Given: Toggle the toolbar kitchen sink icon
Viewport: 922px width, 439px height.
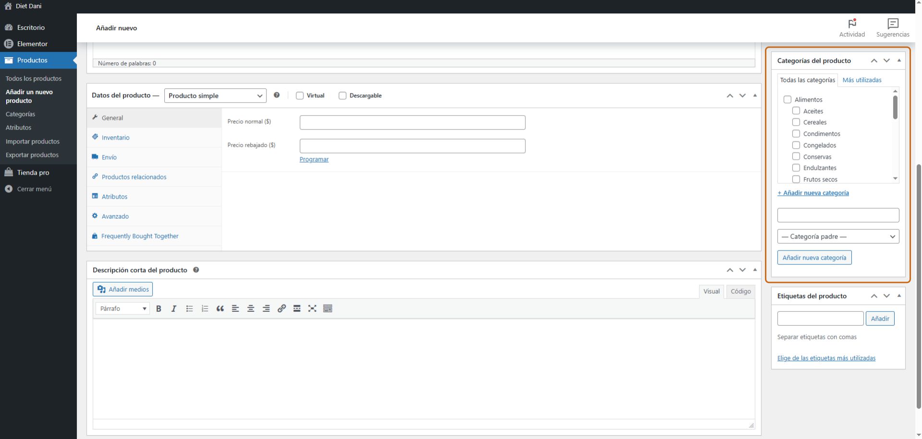Looking at the screenshot, I should click(x=328, y=308).
